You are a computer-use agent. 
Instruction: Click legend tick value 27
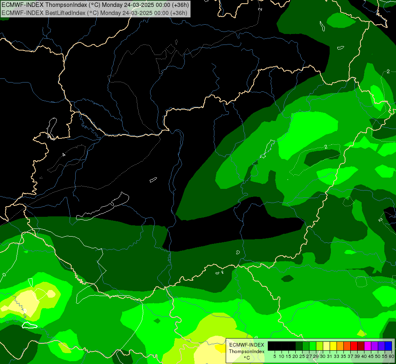tap(309, 356)
